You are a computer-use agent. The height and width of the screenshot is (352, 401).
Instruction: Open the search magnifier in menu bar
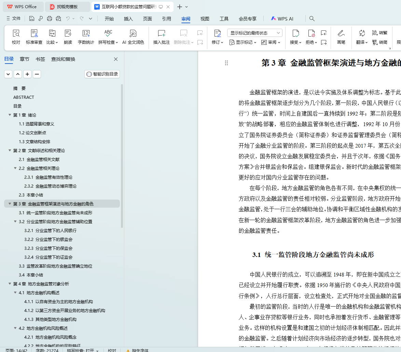pos(312,18)
